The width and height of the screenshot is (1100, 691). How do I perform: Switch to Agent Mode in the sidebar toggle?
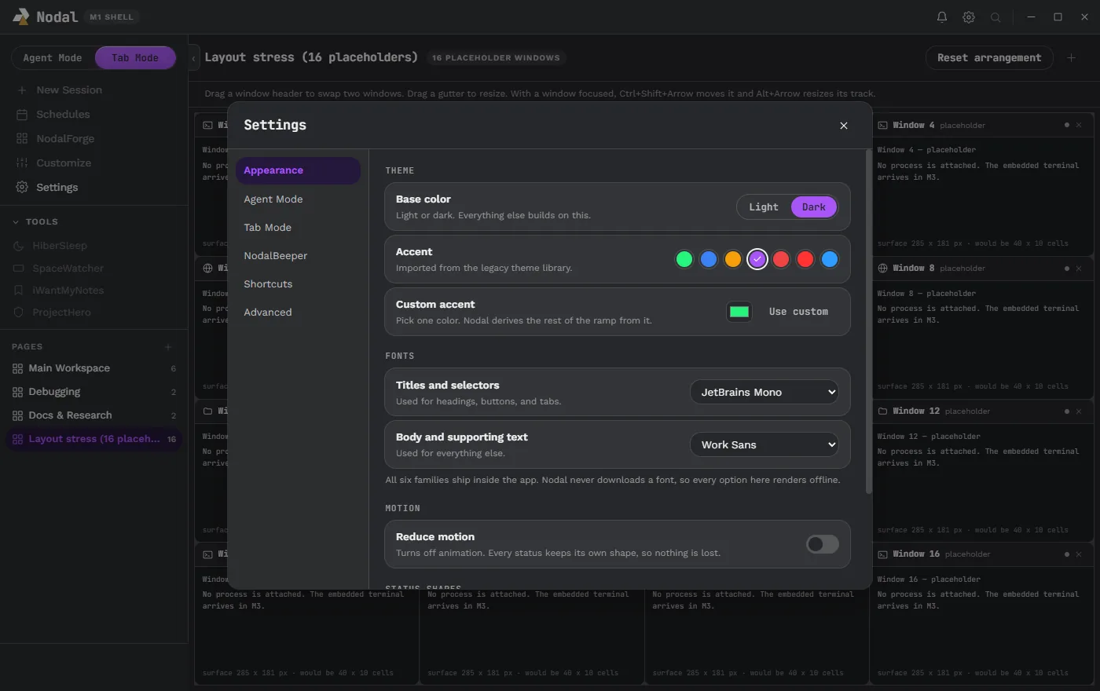[x=53, y=57]
